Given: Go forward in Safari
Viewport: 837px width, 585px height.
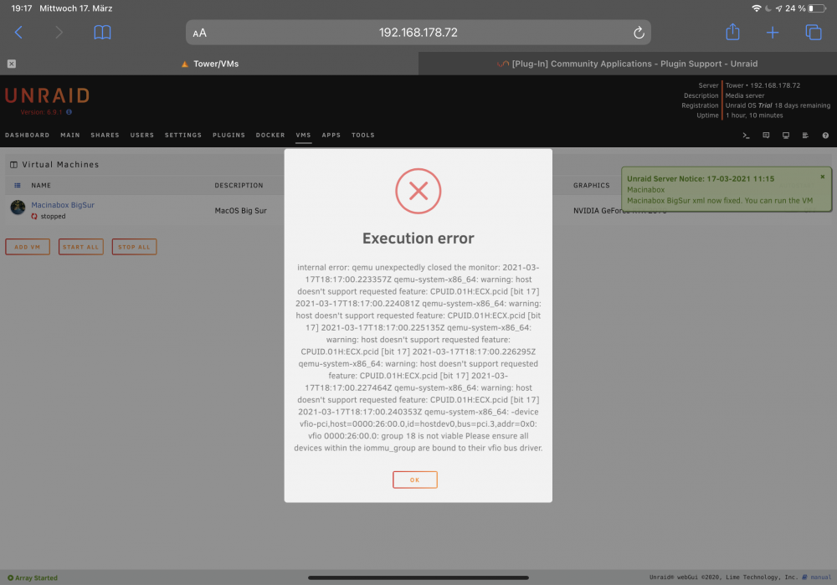Looking at the screenshot, I should (x=59, y=33).
